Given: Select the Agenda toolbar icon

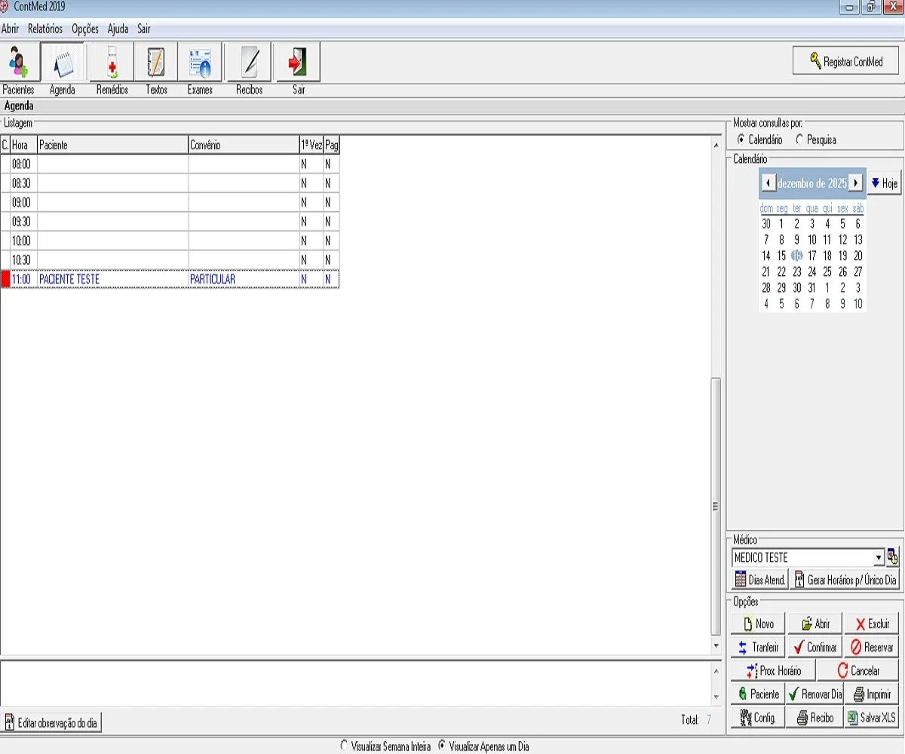Looking at the screenshot, I should [x=63, y=63].
